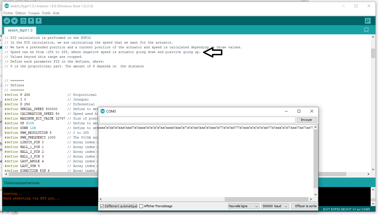Click the "DOIT ESP32 DEVKIT V1 sur COM3" status text

[346, 209]
